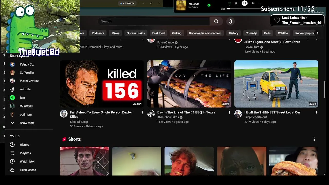Open the short with man in red hat

(x=84, y=161)
